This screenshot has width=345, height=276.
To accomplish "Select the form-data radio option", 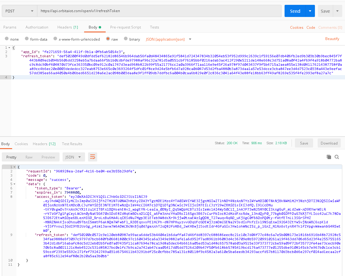I will (x=27, y=39).
